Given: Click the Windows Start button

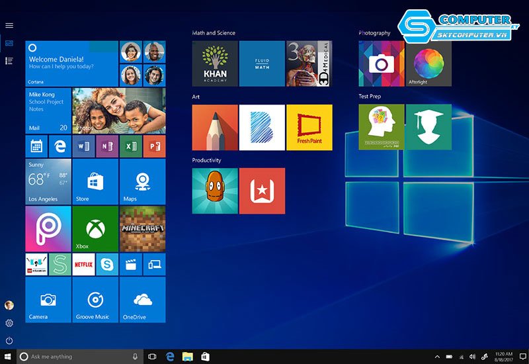Looking at the screenshot, I should (8, 357).
